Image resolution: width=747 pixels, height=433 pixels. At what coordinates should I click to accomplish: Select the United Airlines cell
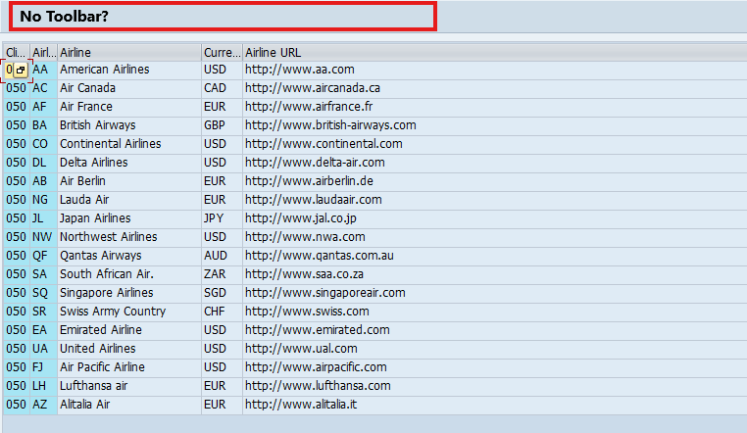129,349
